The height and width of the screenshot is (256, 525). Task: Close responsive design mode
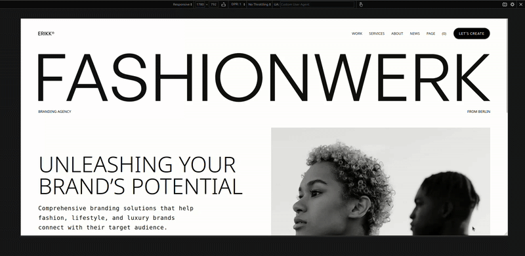point(520,5)
